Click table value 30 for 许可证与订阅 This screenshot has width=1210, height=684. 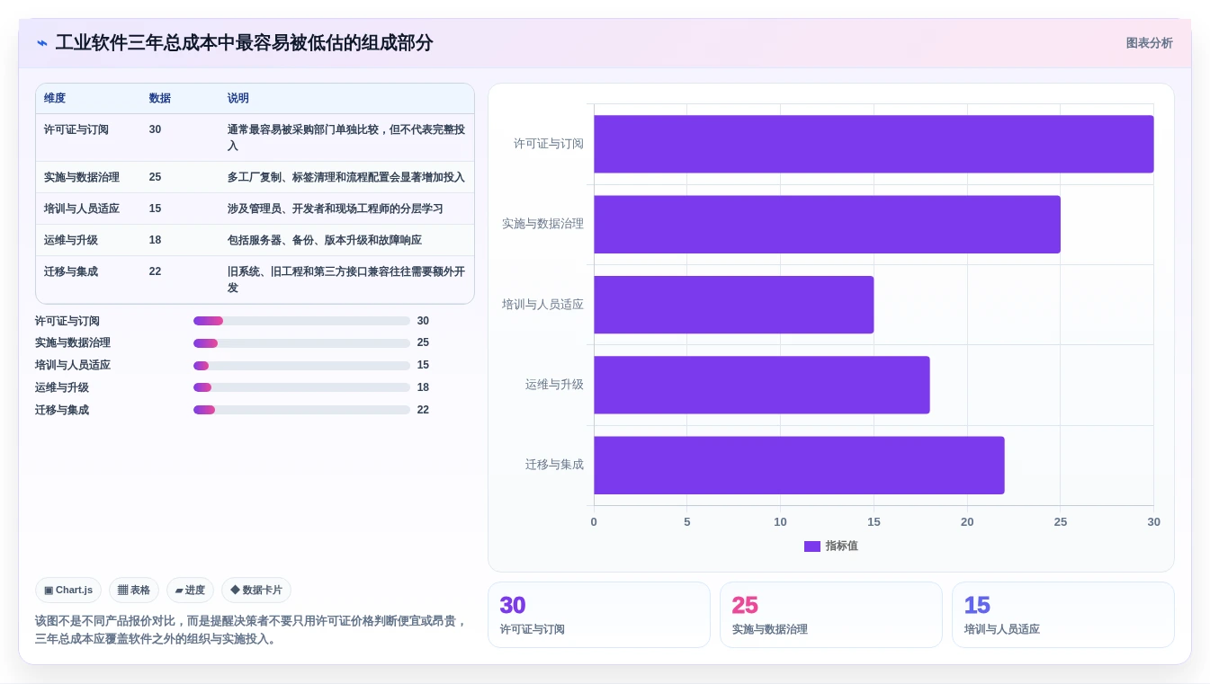tap(156, 129)
